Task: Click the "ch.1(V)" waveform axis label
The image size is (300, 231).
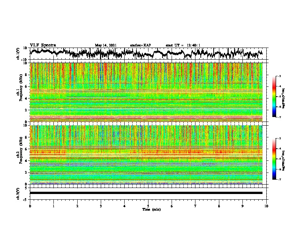Action: [18, 54]
